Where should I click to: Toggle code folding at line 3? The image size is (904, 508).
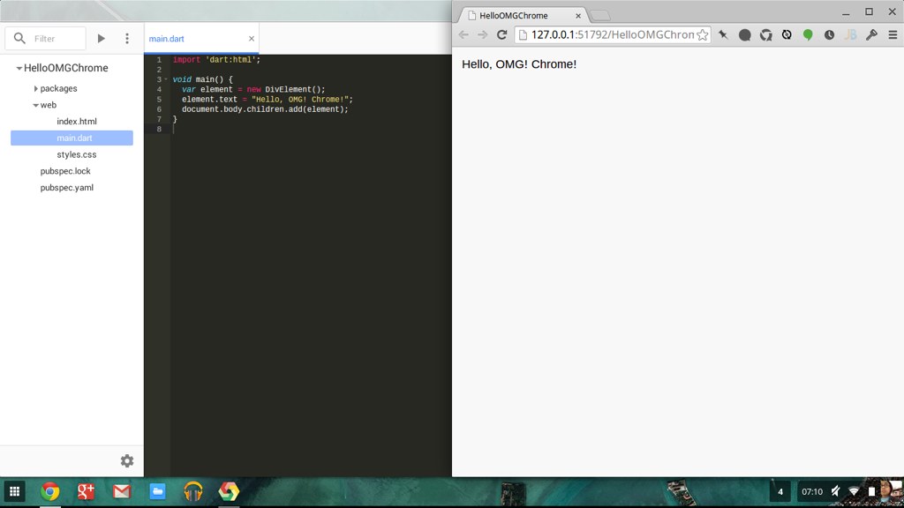tap(166, 79)
